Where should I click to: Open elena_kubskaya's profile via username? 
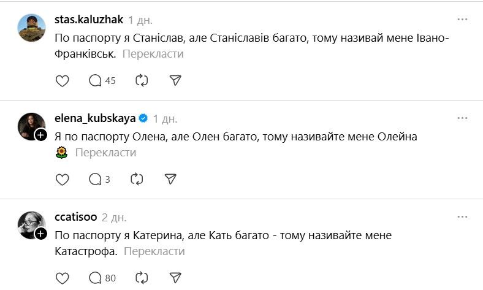(95, 118)
